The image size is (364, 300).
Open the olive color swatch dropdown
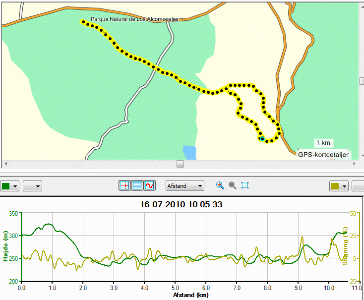pos(339,186)
